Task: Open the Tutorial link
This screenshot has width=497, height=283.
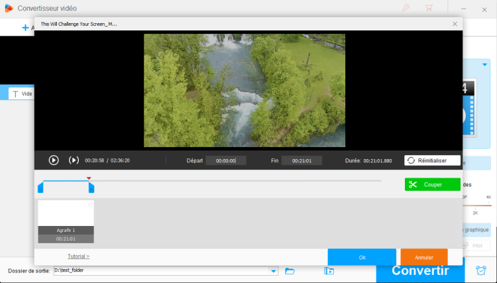Action: [x=78, y=256]
